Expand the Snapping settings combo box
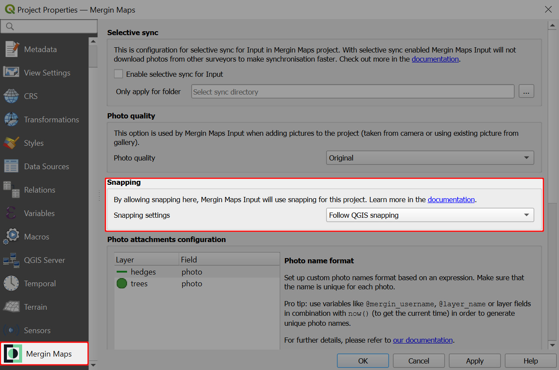Image resolution: width=559 pixels, height=370 pixels. click(430, 215)
